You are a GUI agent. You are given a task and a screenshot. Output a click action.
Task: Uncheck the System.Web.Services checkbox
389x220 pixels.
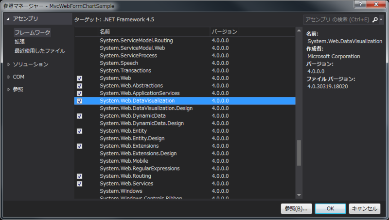[79, 184]
